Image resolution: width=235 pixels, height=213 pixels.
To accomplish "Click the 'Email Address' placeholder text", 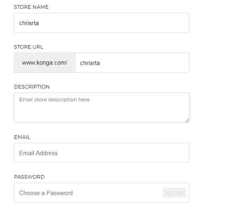I will pos(38,153).
